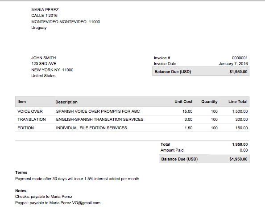Select 'ENGLISH-SPANISH TRANSLATION SERVICES' description
This screenshot has height=210, width=265.
(x=100, y=119)
